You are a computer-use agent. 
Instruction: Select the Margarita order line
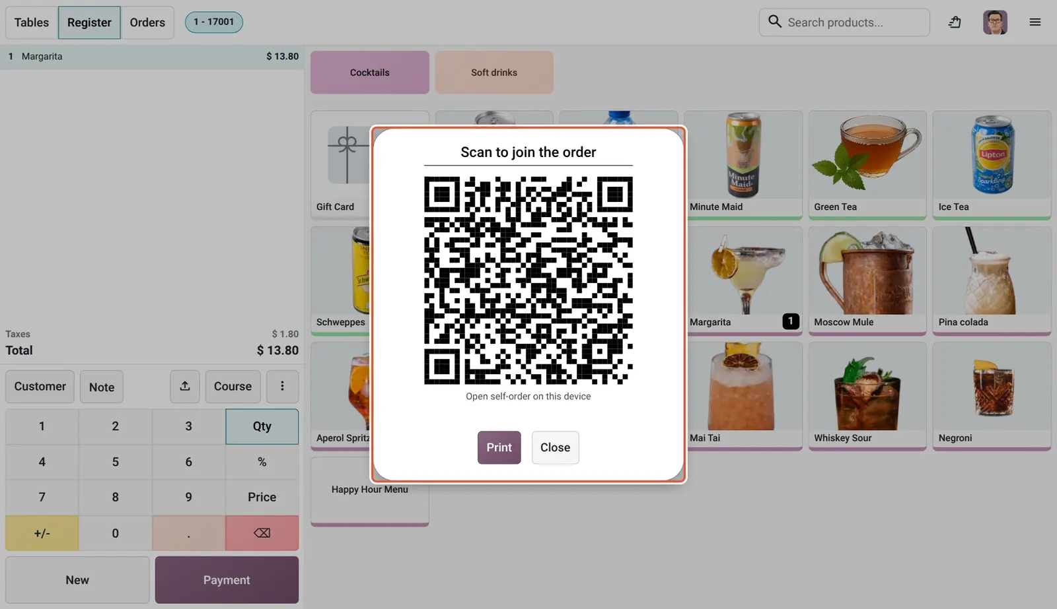152,57
